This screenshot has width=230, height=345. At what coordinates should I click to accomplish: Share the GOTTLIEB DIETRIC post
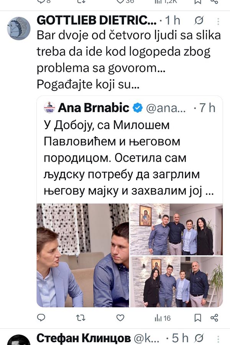[214, 318]
